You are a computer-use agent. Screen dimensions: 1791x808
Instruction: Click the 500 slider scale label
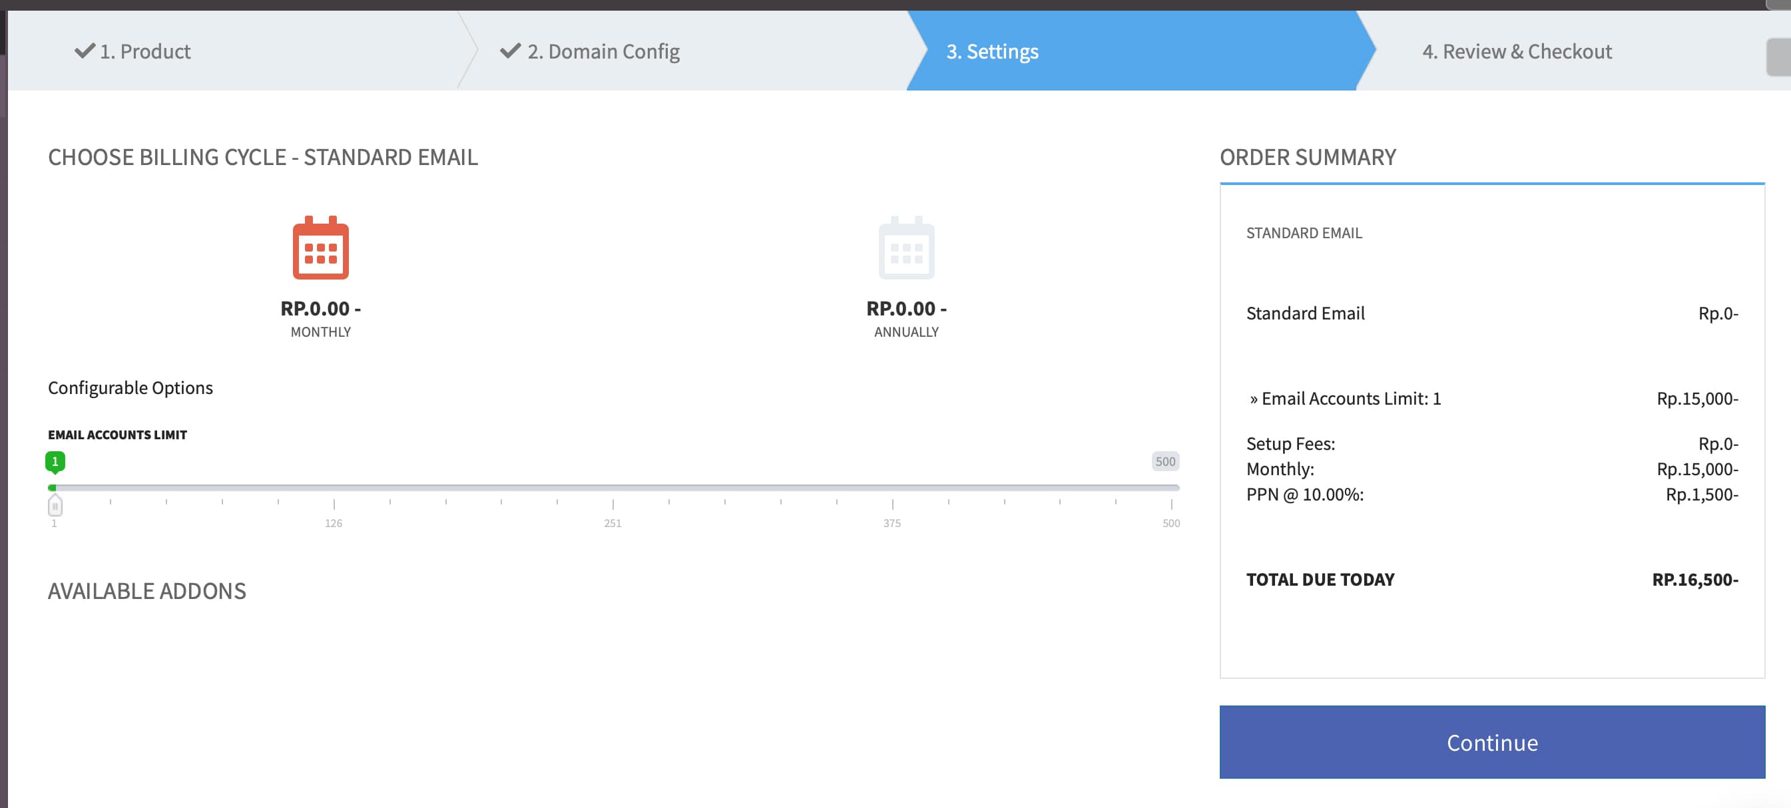(x=1171, y=523)
